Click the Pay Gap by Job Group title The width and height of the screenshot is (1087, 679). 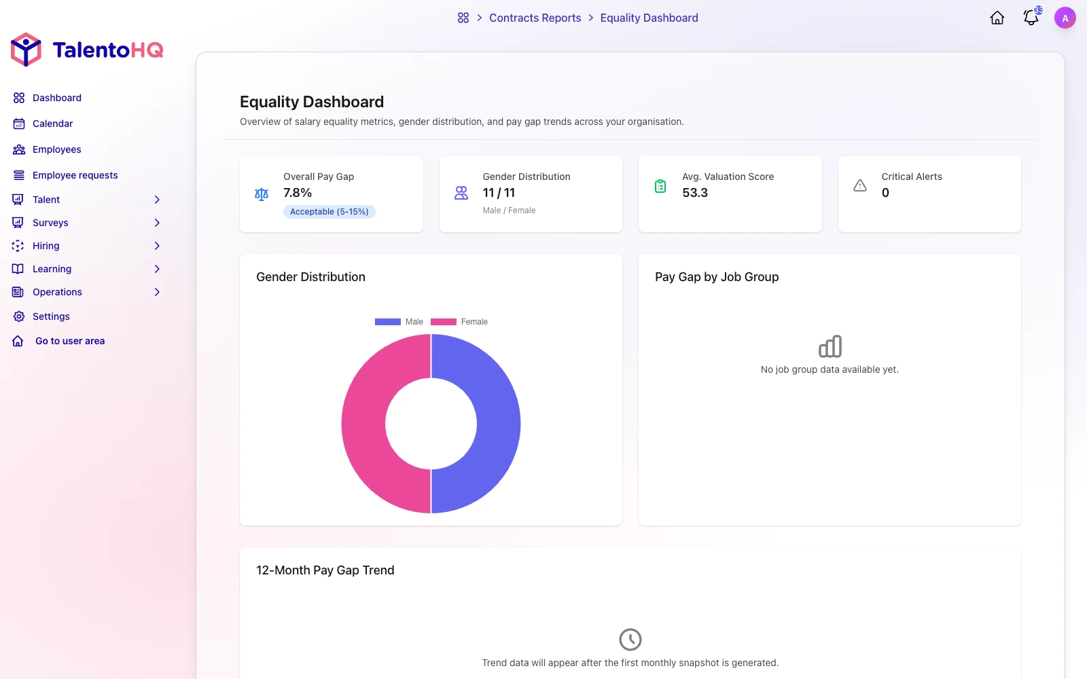pos(717,277)
